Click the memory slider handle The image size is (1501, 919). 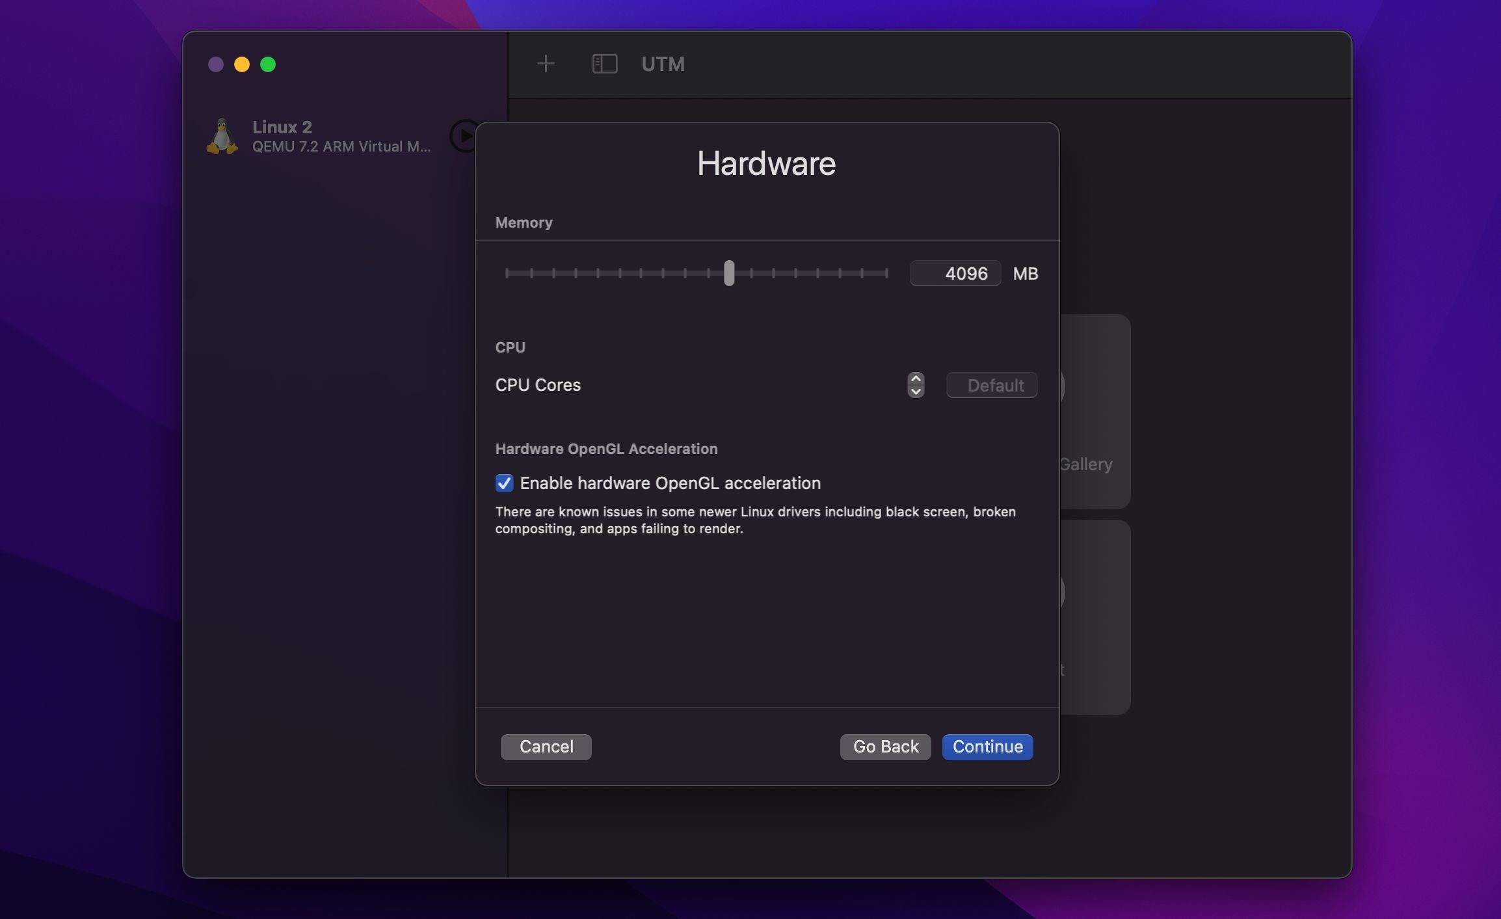click(x=729, y=274)
